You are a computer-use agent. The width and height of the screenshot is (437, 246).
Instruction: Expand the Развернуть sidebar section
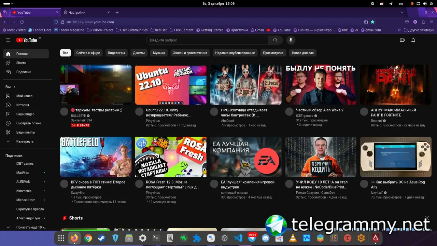26,141
